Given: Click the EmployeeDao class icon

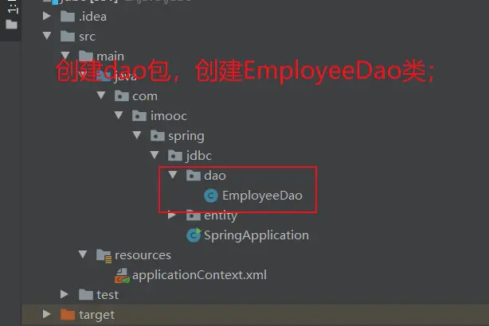Looking at the screenshot, I should [211, 196].
